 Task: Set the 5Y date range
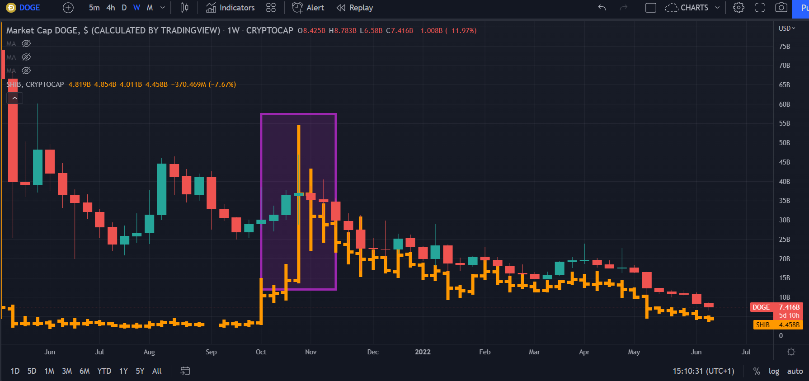pos(140,371)
